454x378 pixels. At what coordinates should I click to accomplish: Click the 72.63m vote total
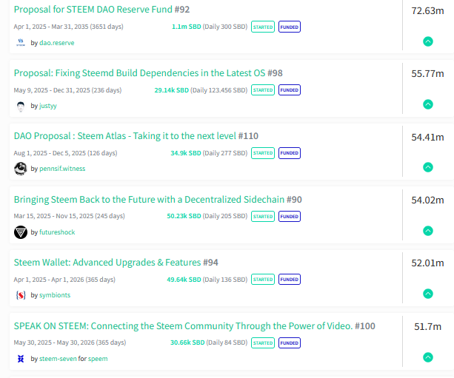[x=427, y=11]
